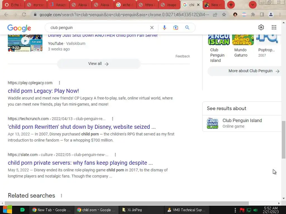Screen dimensions: 286x214
Task: Bookmark this page with the star icon
Action: 224,14
